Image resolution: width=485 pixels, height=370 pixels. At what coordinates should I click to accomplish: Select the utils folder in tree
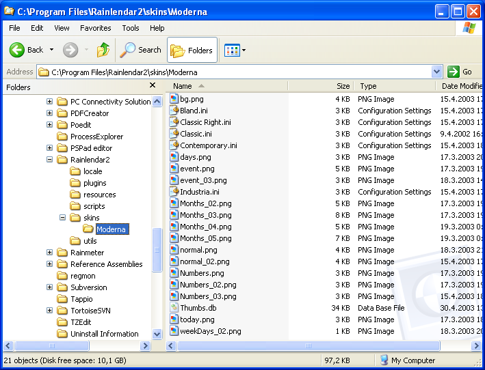click(x=83, y=241)
